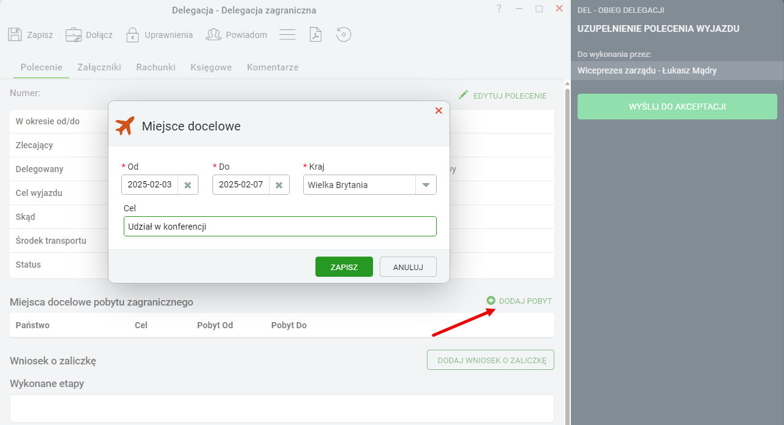Click the green ZAPISZ button

coord(344,267)
